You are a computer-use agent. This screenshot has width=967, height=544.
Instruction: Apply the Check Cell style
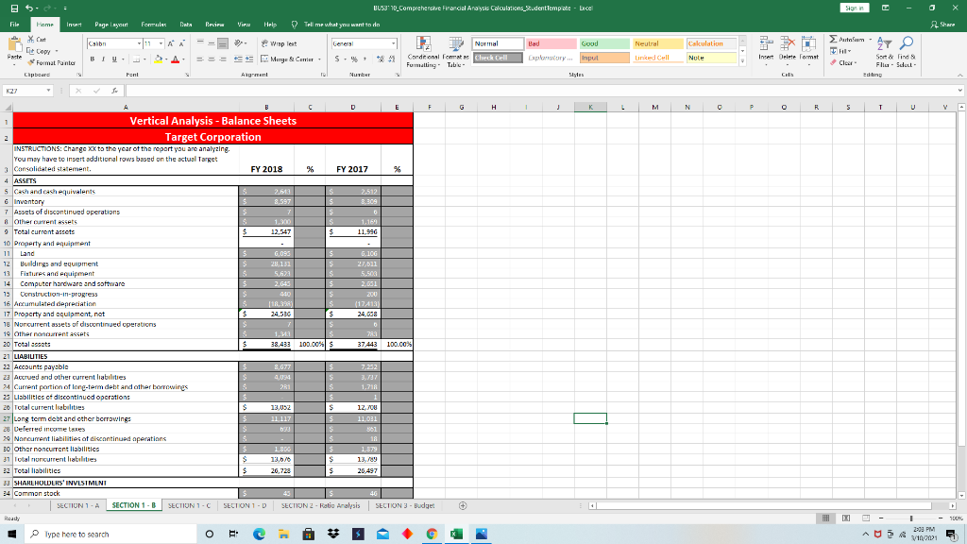pyautogui.click(x=498, y=58)
